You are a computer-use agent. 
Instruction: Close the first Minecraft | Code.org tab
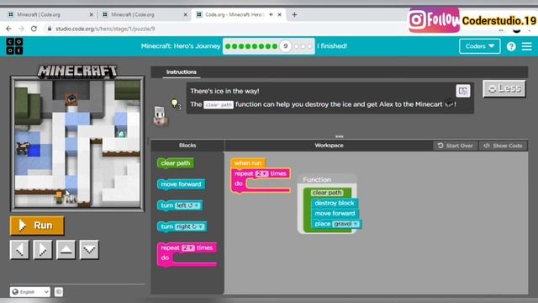tap(91, 15)
